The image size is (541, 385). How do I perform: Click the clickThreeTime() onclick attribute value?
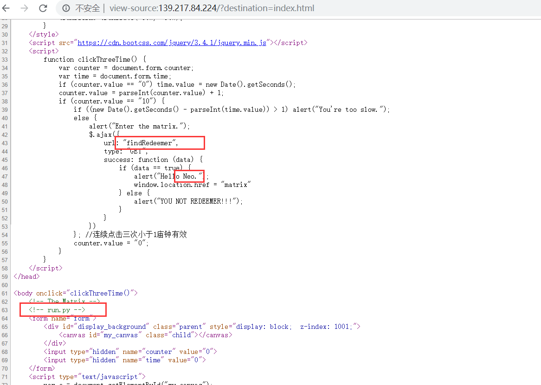click(102, 293)
